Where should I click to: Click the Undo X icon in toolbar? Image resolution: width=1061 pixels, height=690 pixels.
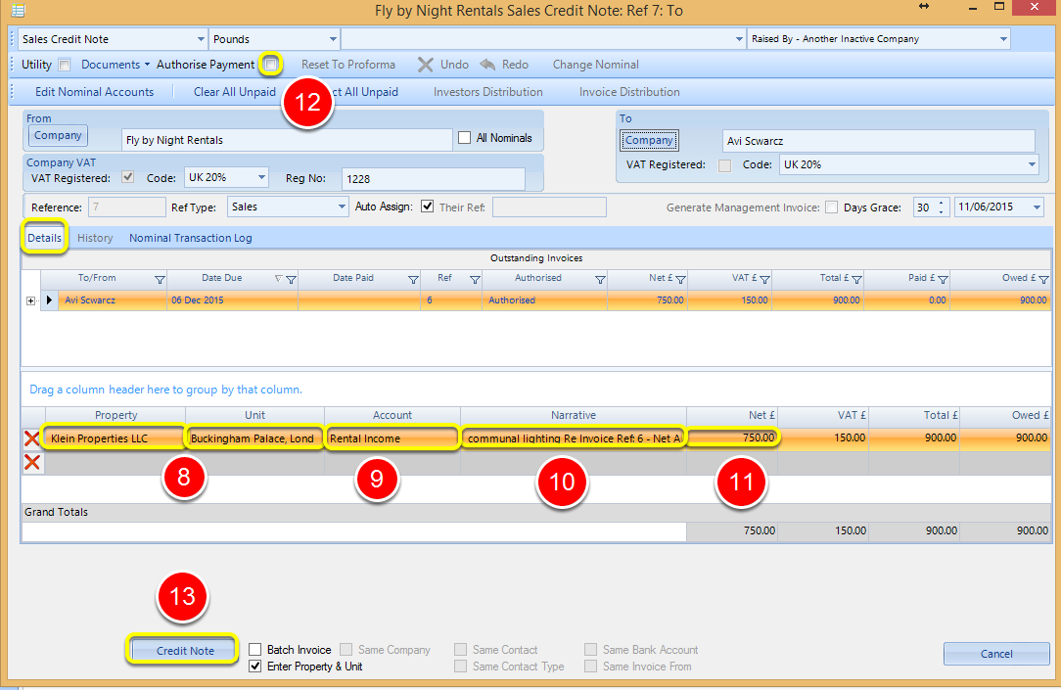(425, 65)
